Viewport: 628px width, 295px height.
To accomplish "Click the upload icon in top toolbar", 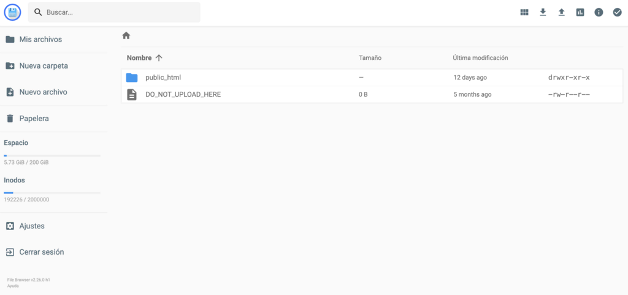I will pos(561,12).
